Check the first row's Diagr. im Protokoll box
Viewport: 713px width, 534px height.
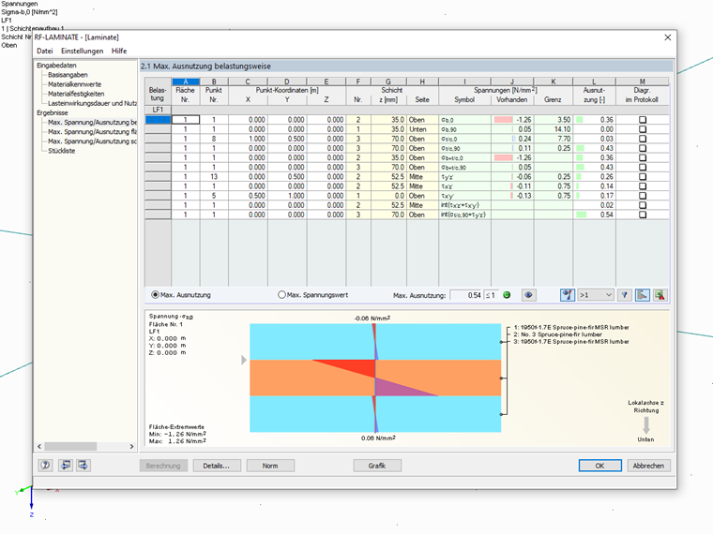click(x=643, y=120)
